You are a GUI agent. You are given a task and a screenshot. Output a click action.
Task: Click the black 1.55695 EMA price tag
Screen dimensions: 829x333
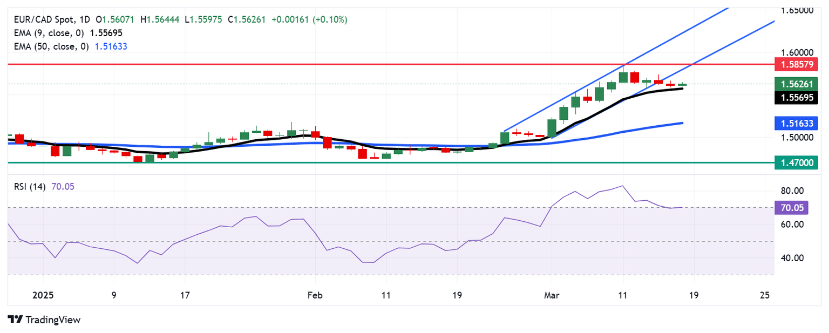point(796,97)
